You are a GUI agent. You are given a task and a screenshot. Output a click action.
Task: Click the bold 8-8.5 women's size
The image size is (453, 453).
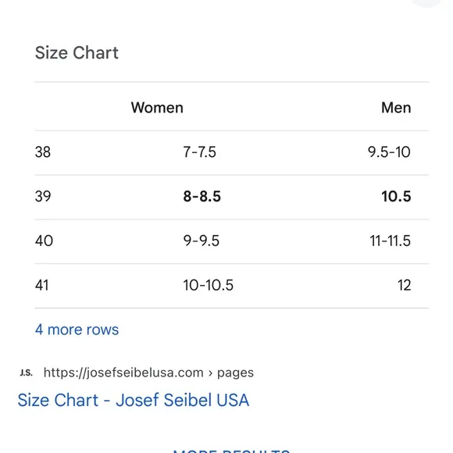(202, 197)
